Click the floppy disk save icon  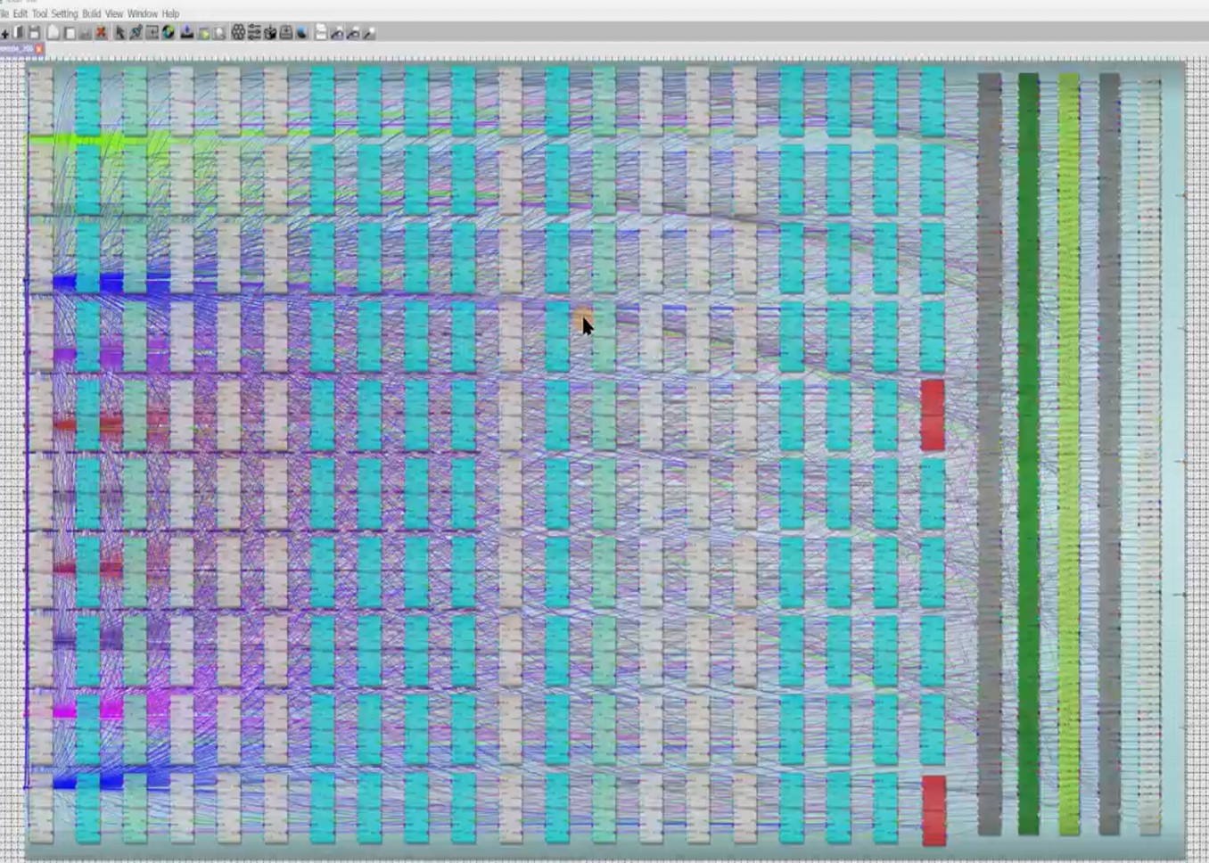[x=35, y=33]
